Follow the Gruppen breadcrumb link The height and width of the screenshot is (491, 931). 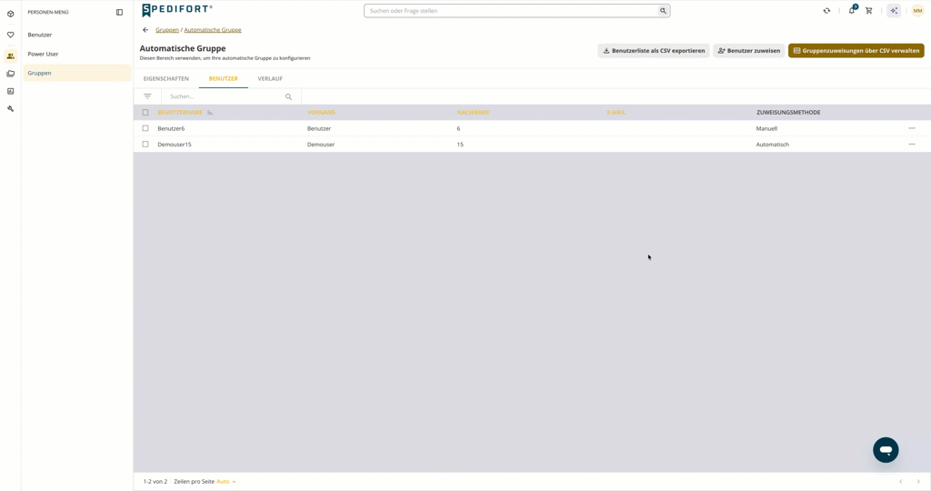click(x=167, y=30)
